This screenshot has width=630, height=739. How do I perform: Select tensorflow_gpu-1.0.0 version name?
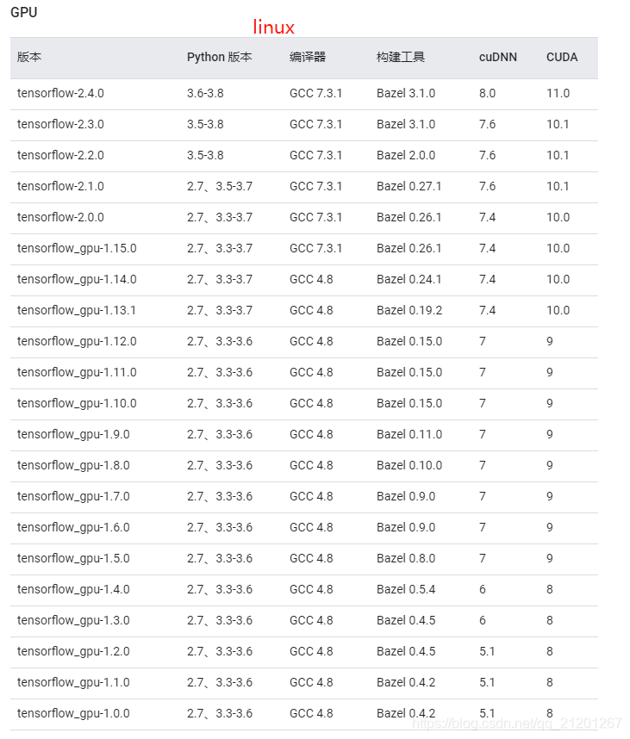point(73,714)
